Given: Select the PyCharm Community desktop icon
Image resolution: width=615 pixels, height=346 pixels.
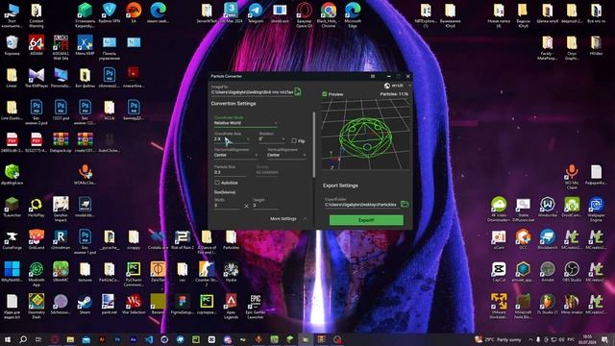Looking at the screenshot, I should (134, 274).
